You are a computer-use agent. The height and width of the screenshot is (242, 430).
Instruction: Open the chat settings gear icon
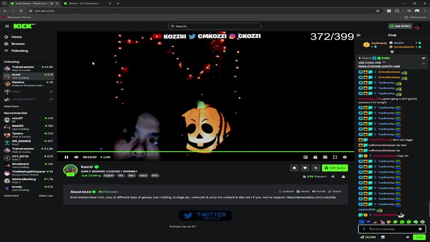[407, 237]
